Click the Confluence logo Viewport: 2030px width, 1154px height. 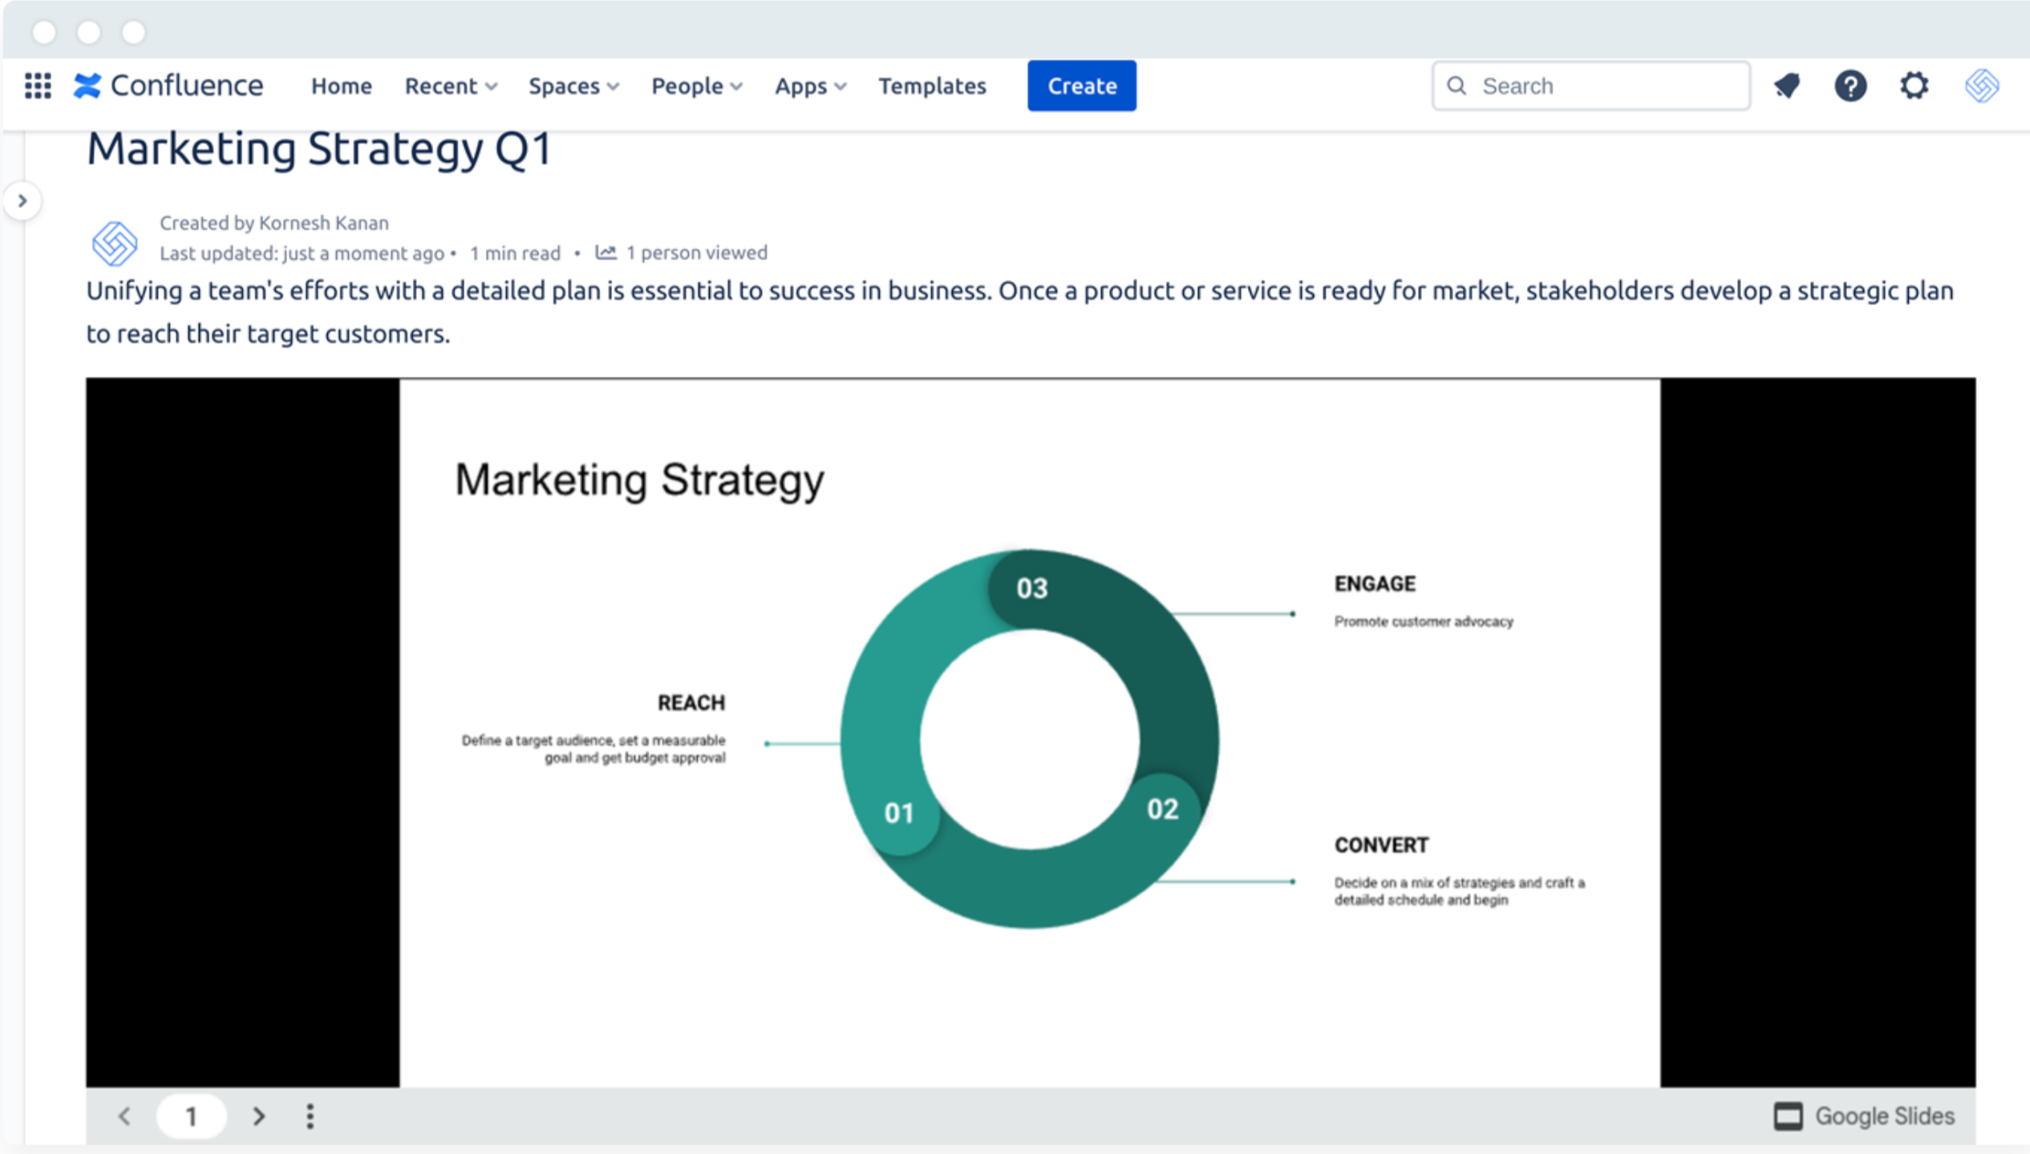168,86
